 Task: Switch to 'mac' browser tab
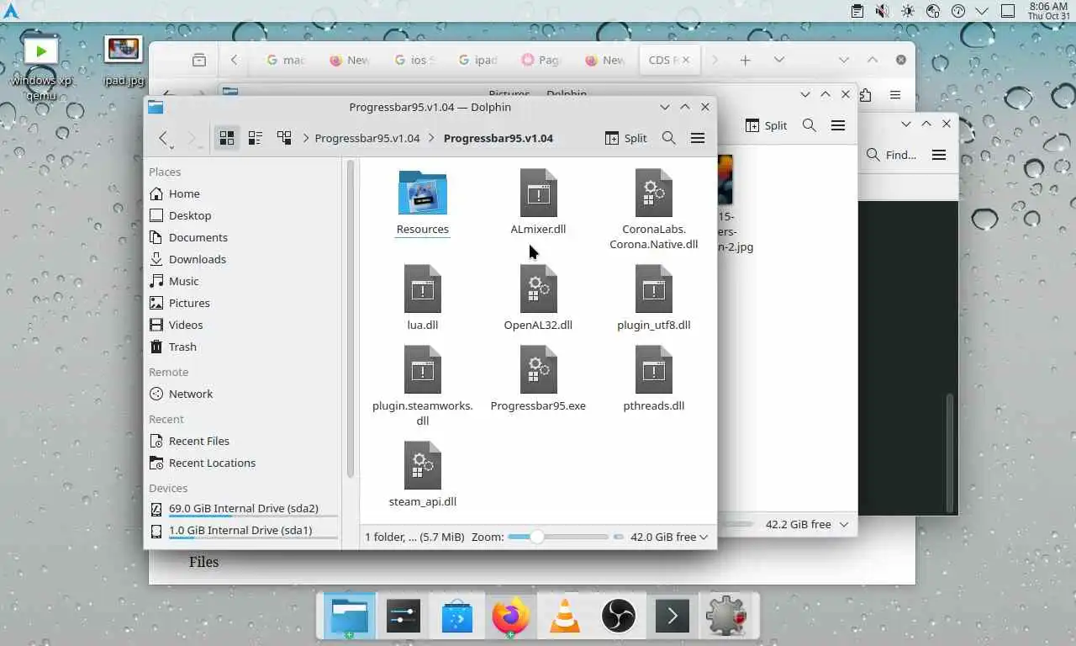click(286, 60)
